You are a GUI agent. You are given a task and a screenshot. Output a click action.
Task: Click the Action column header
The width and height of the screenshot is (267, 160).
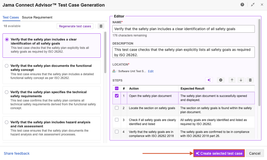153,88
